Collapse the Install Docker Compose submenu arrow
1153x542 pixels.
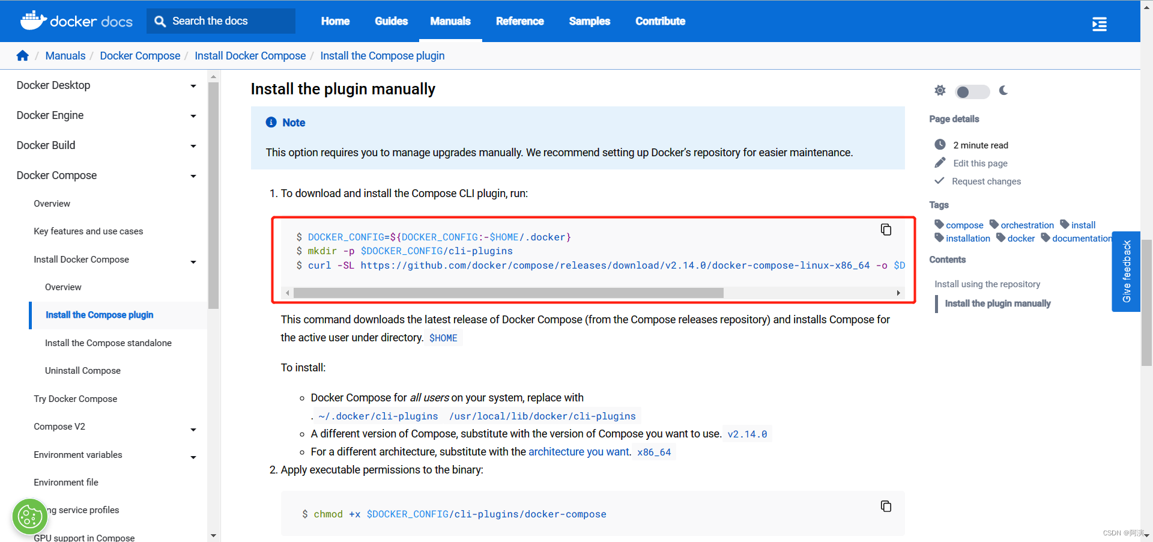pos(193,262)
